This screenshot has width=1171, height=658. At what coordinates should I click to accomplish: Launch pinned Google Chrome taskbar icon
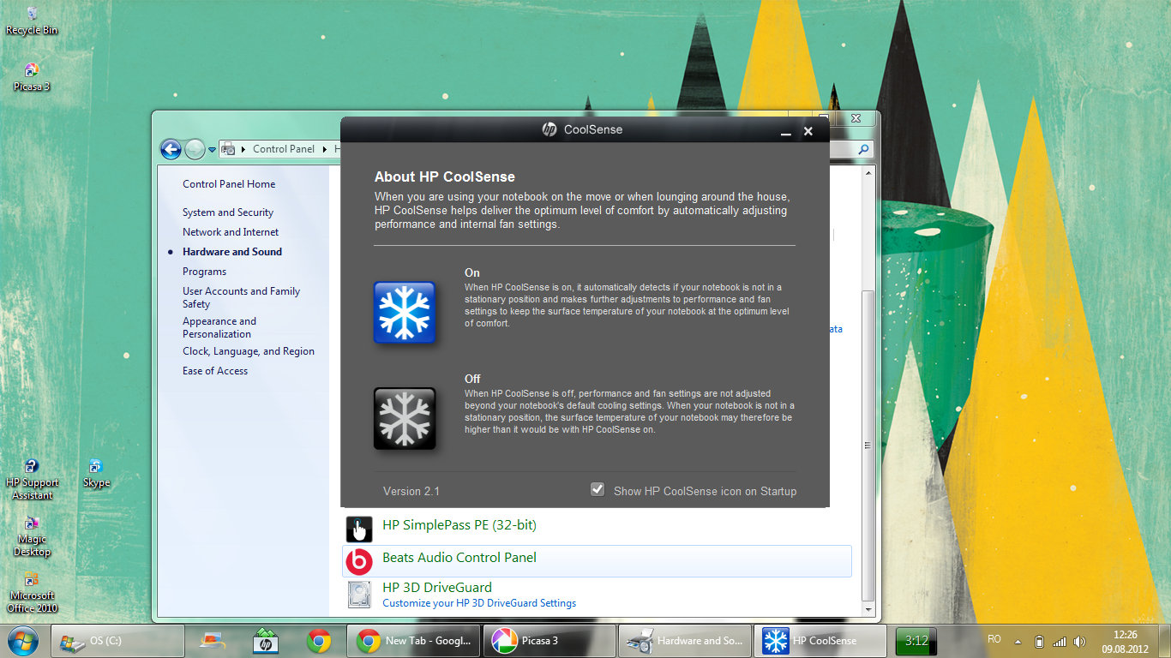click(x=319, y=641)
